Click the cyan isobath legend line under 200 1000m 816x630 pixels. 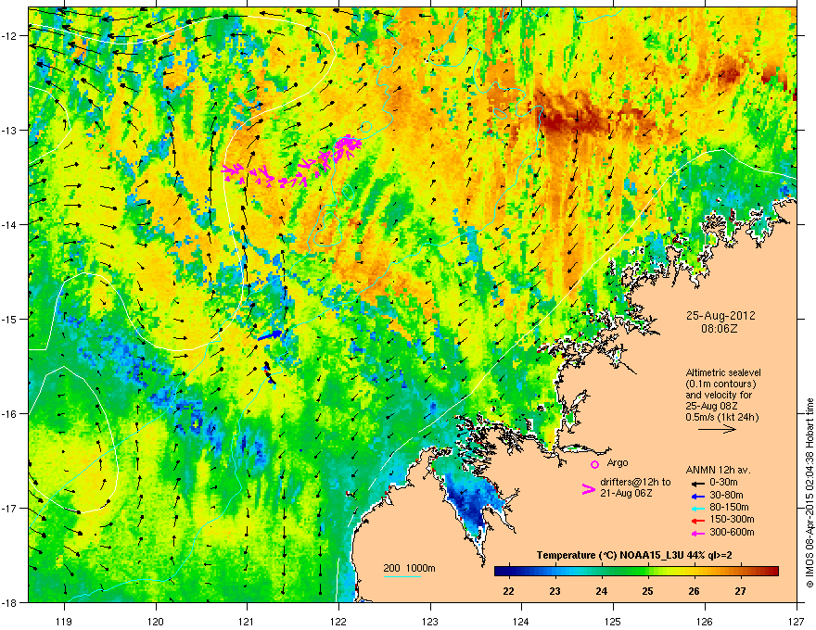pyautogui.click(x=402, y=576)
